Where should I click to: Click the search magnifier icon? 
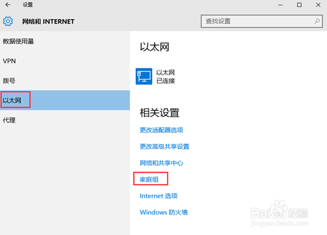[x=317, y=21]
